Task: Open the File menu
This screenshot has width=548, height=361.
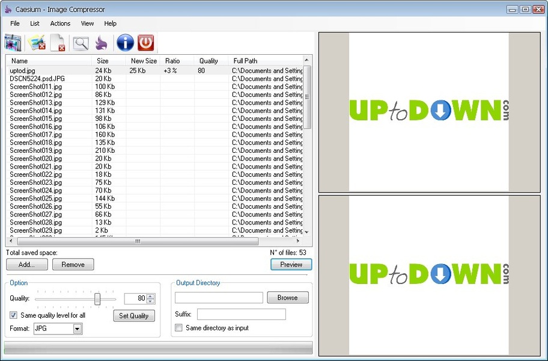Action: 14,23
